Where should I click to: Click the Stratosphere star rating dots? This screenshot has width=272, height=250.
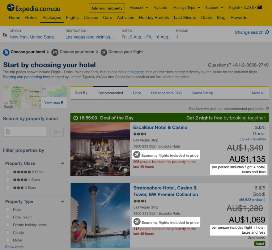(140, 201)
